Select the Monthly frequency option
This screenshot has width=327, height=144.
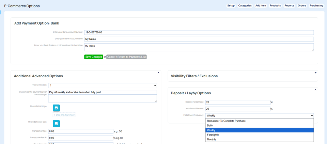[x=260, y=140]
